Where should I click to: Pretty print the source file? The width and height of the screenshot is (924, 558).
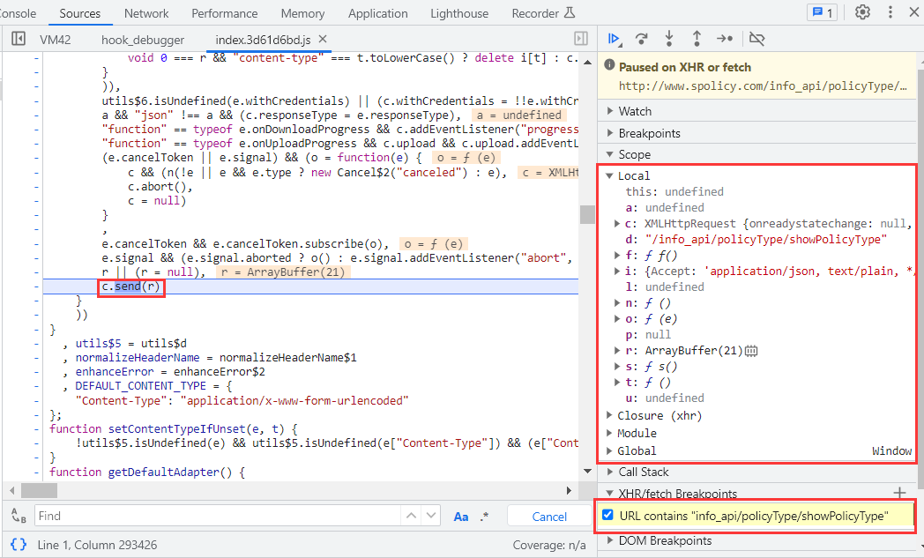[19, 545]
